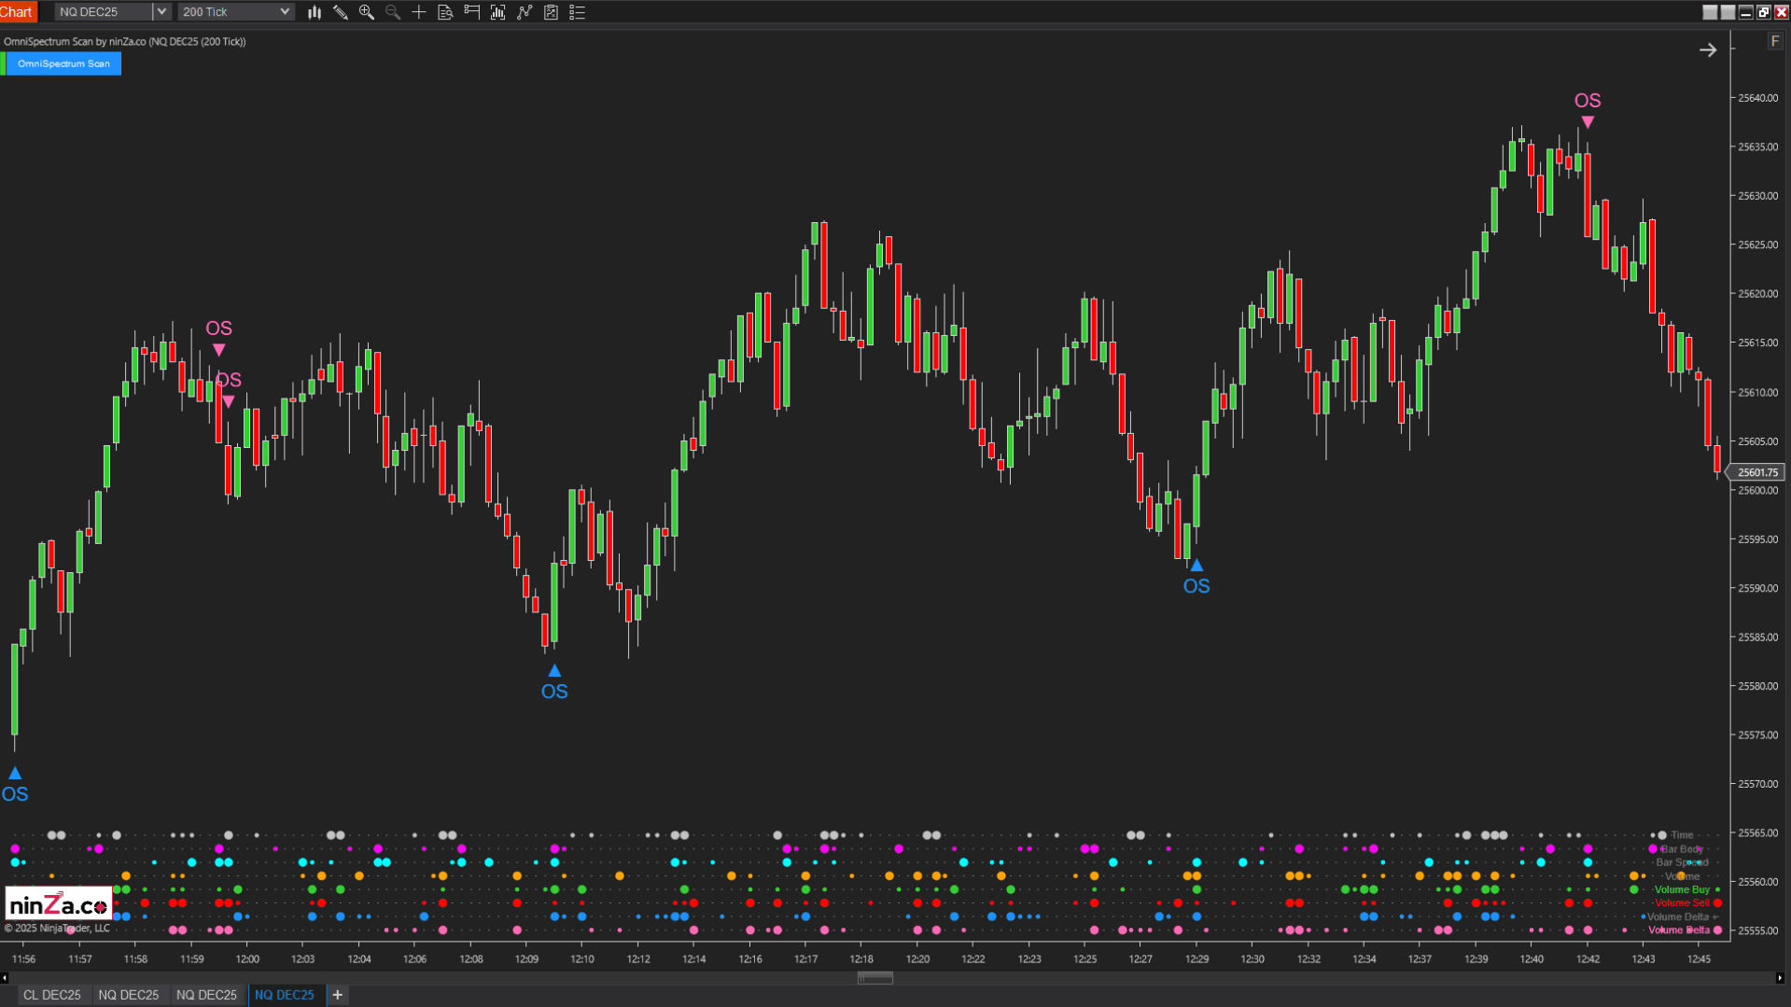Click the copyright 2025 NinjaTrader text

click(x=57, y=929)
